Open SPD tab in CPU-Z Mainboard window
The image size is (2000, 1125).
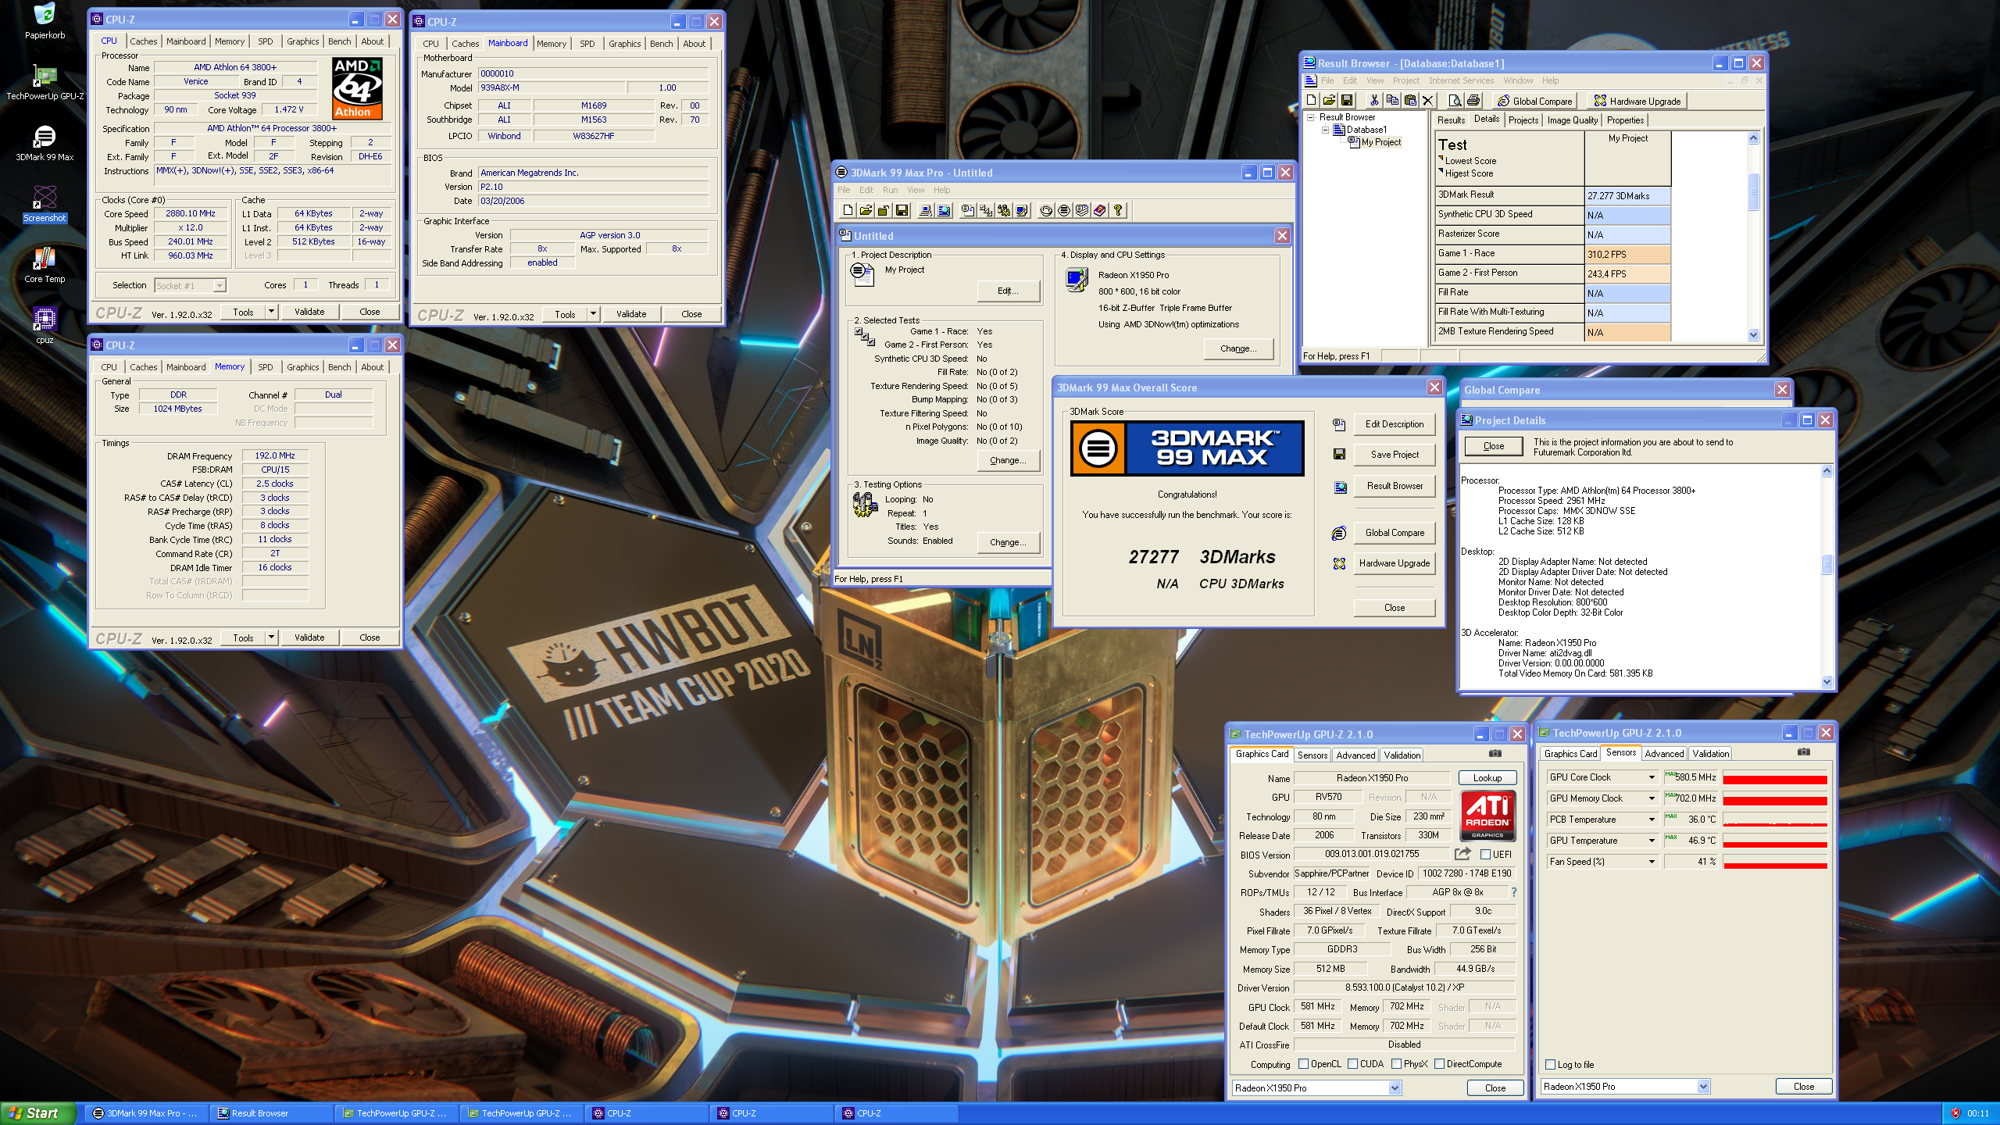coord(587,44)
